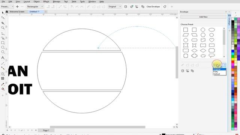240x135 pixels.
Task: Pick the yellow color swatch
Action: pyautogui.click(x=233, y=59)
